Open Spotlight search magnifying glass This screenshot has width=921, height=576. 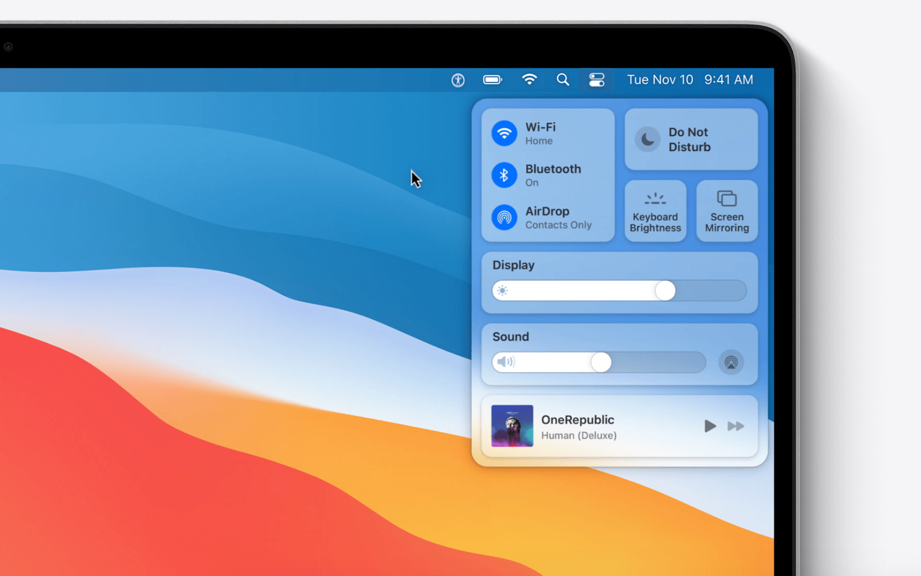pos(563,80)
